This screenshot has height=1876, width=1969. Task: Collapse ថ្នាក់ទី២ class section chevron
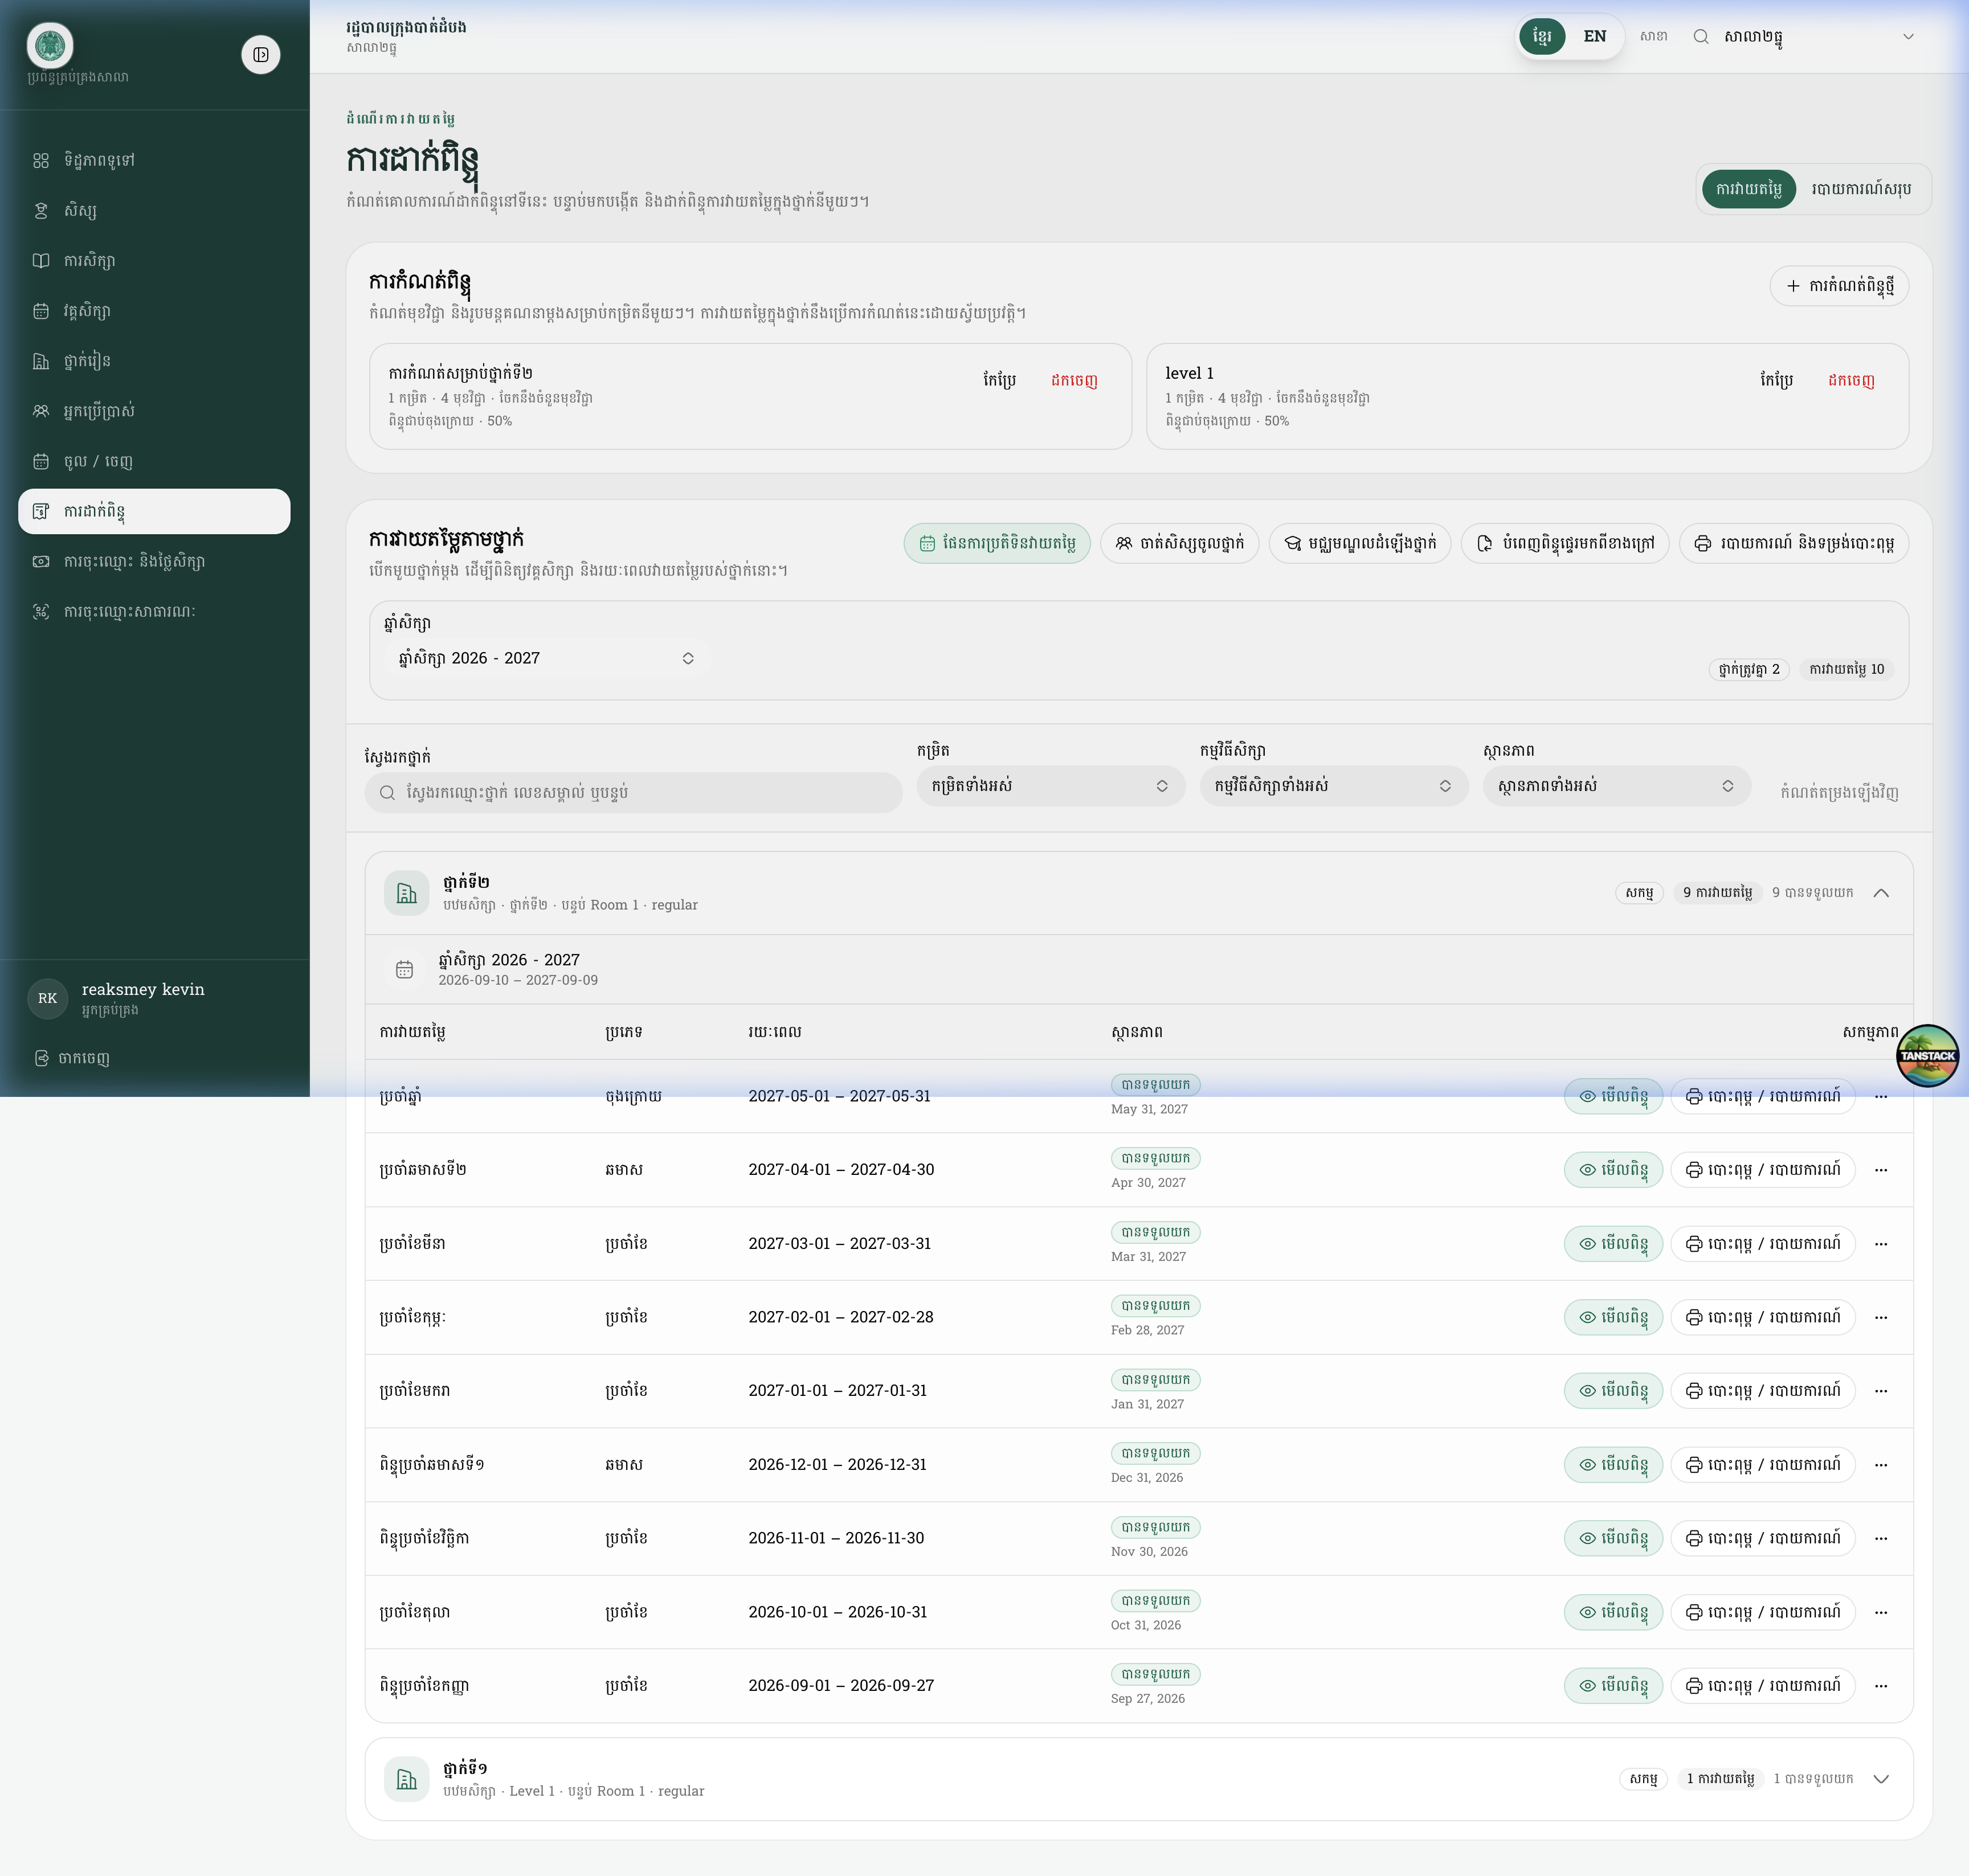click(x=1881, y=893)
